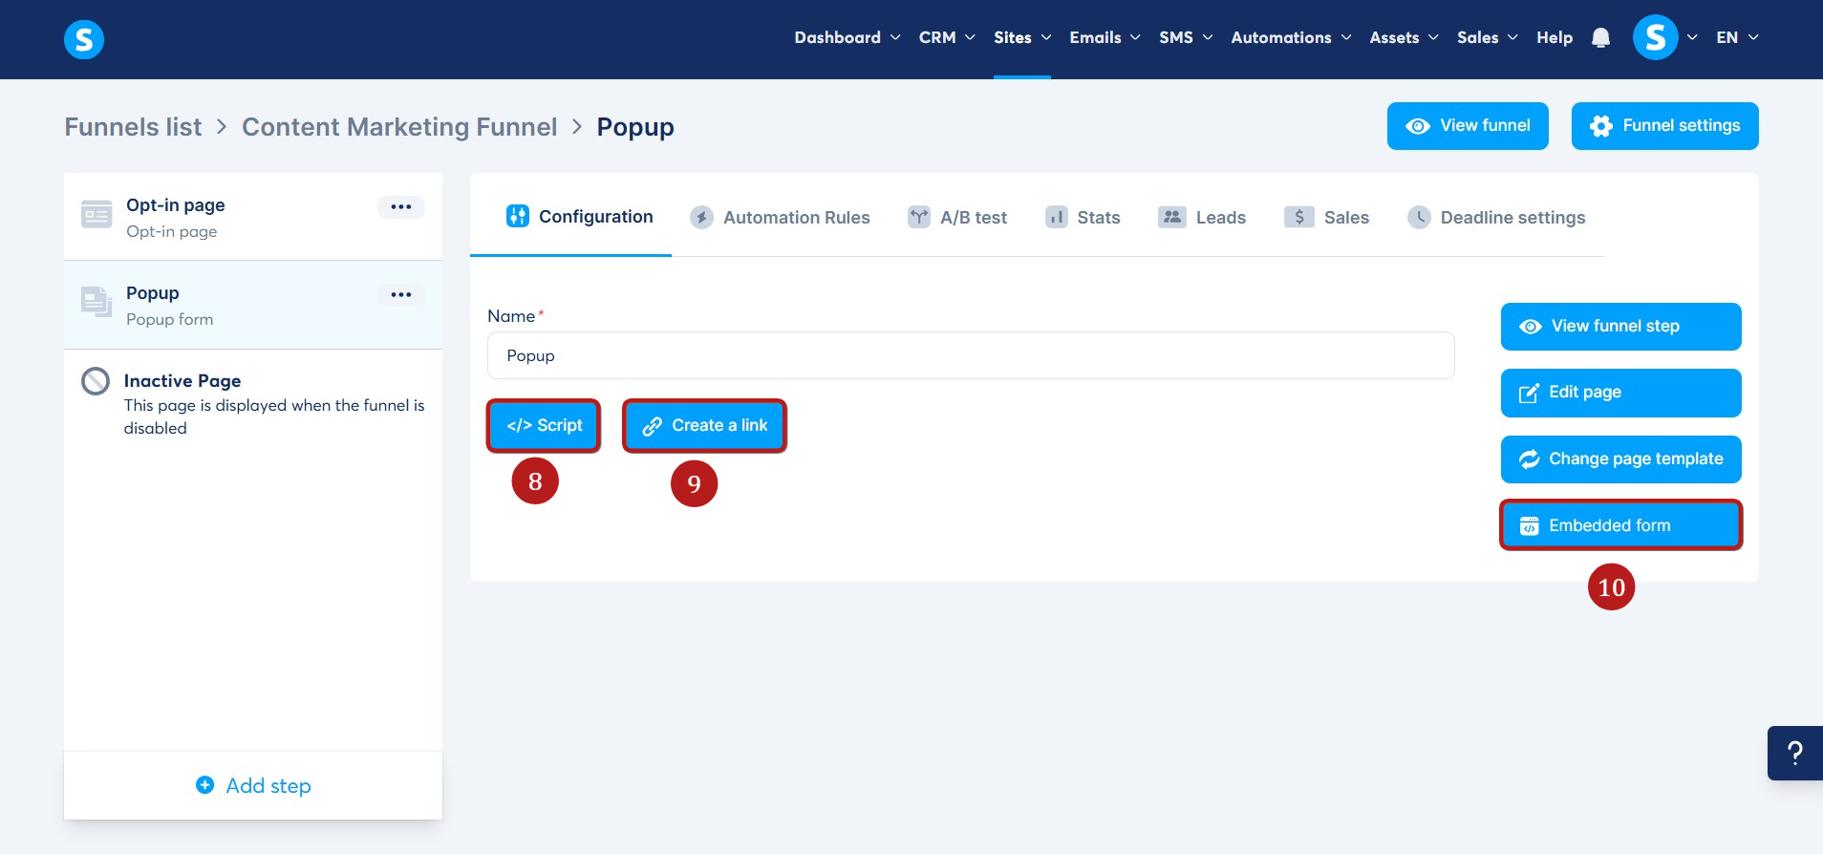Viewport: 1823px width, 854px height.
Task: Switch to the A/B test tab
Action: coord(957,217)
